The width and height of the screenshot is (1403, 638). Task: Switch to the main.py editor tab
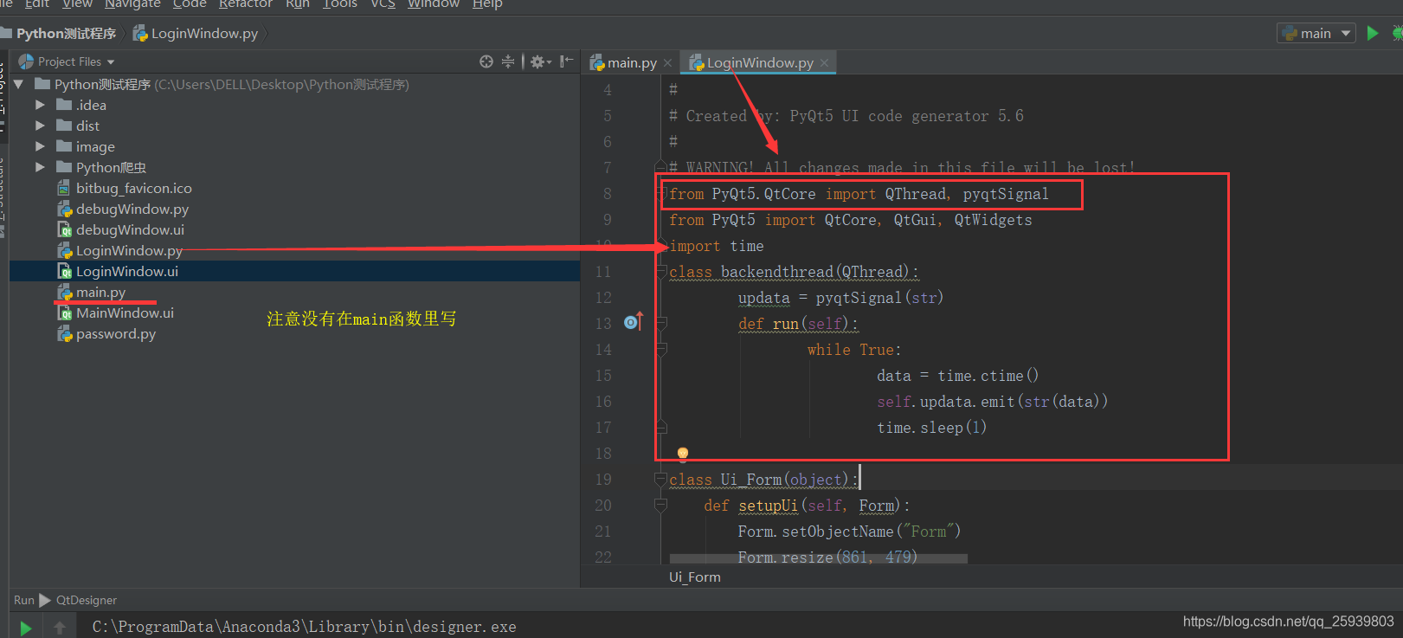point(632,62)
